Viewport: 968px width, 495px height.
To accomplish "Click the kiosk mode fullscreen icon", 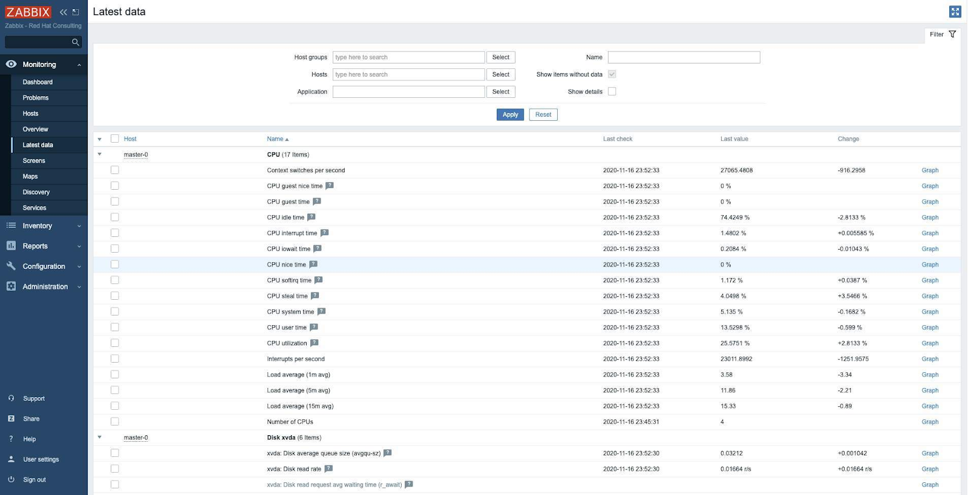I will (x=955, y=11).
